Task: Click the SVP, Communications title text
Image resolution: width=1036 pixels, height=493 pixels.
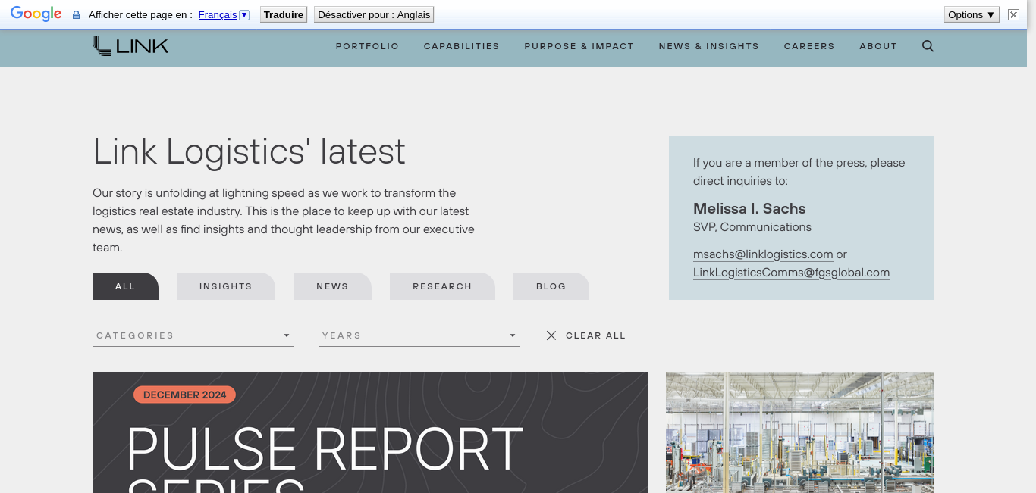Action: point(752,227)
